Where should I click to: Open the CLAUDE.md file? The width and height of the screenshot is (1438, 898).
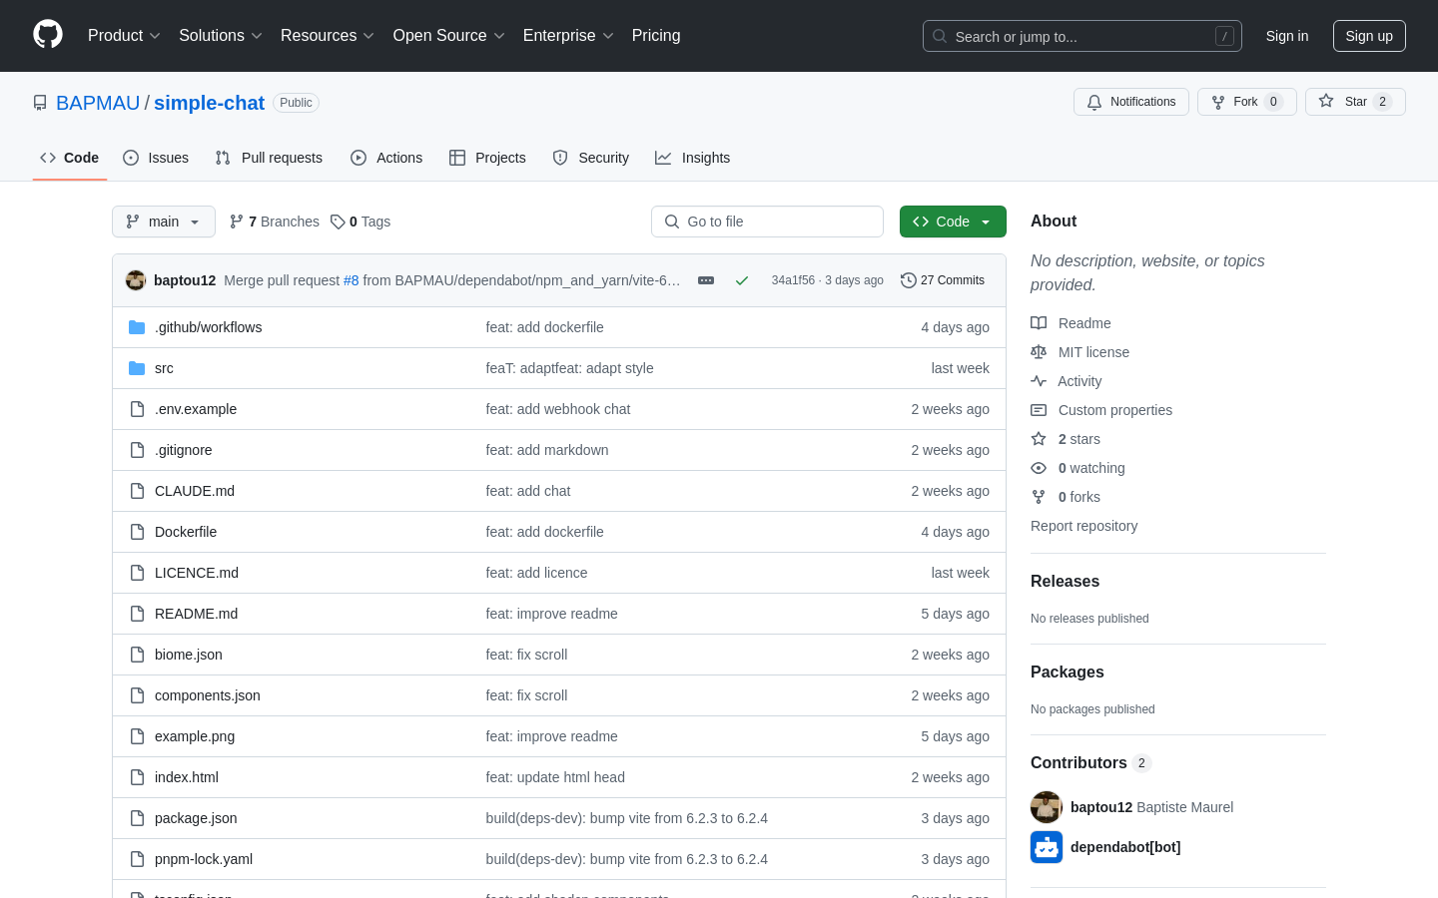[195, 491]
